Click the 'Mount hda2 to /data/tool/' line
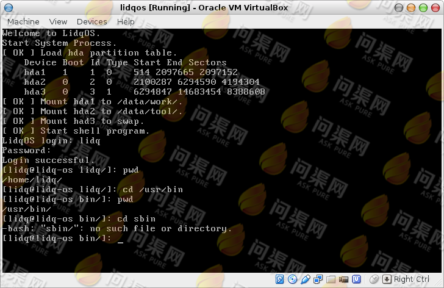Screen dimensions: 444x288 92,111
